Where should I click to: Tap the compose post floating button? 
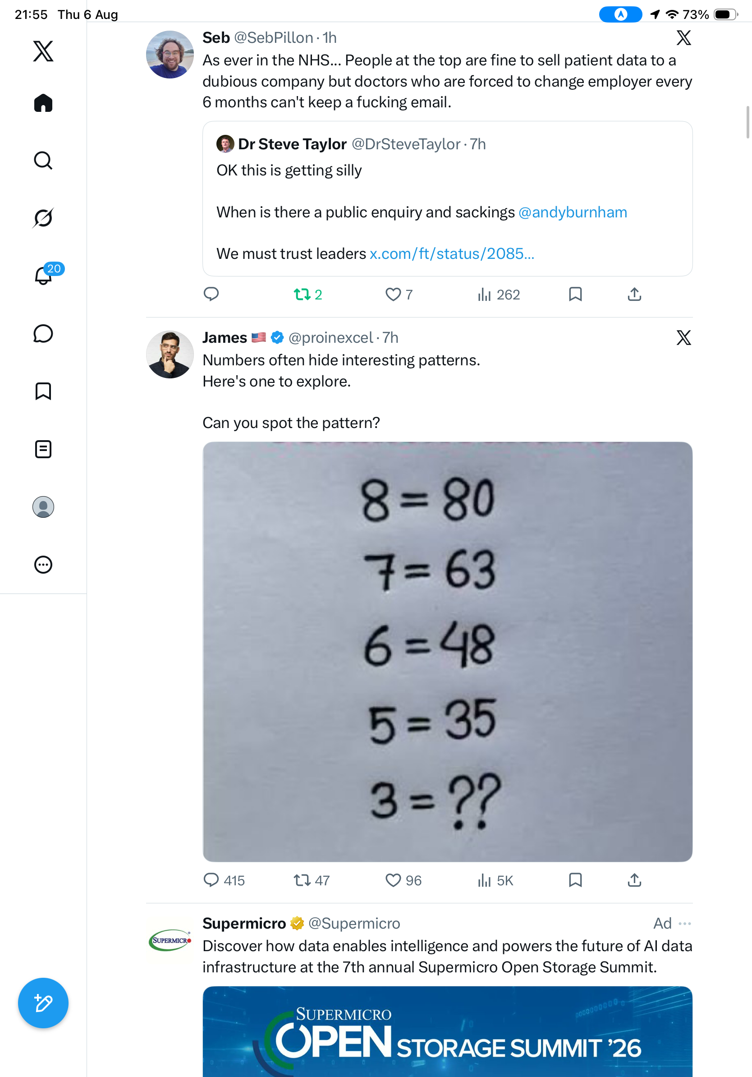coord(43,1003)
